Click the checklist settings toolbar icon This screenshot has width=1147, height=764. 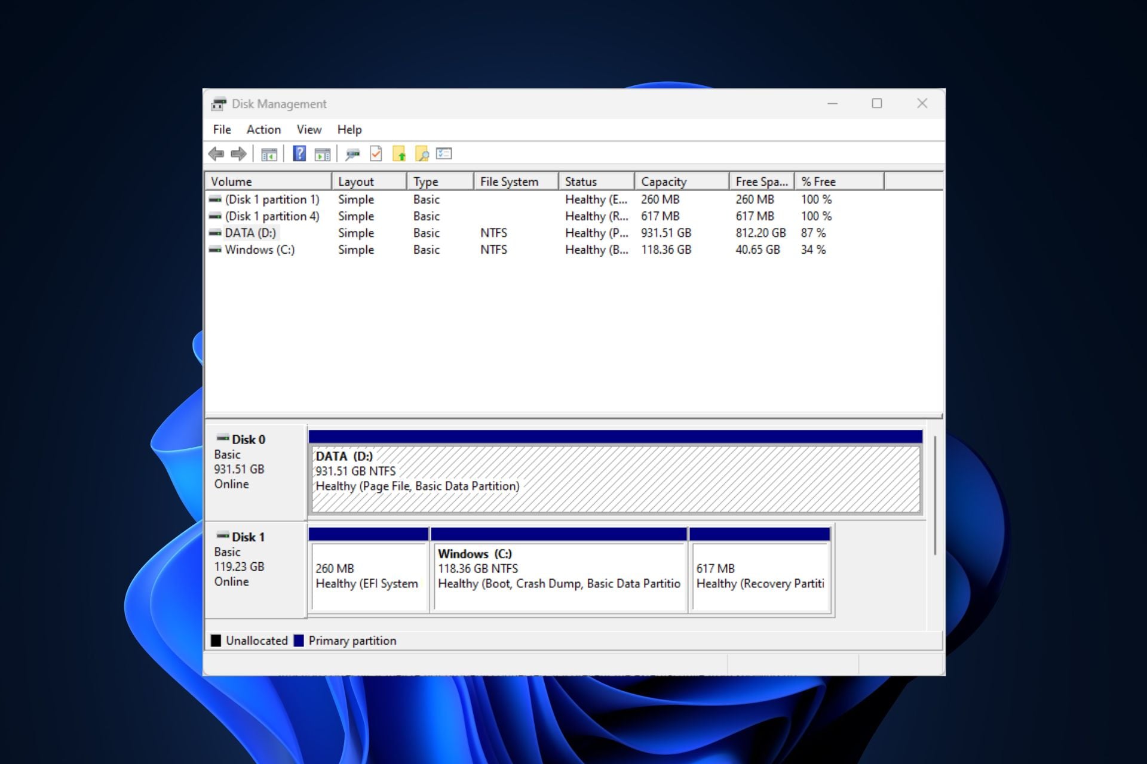click(444, 154)
